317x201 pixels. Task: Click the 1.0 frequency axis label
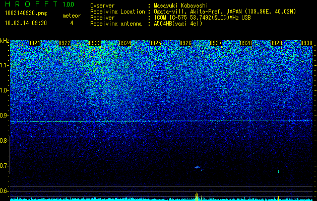pyautogui.click(x=4, y=91)
